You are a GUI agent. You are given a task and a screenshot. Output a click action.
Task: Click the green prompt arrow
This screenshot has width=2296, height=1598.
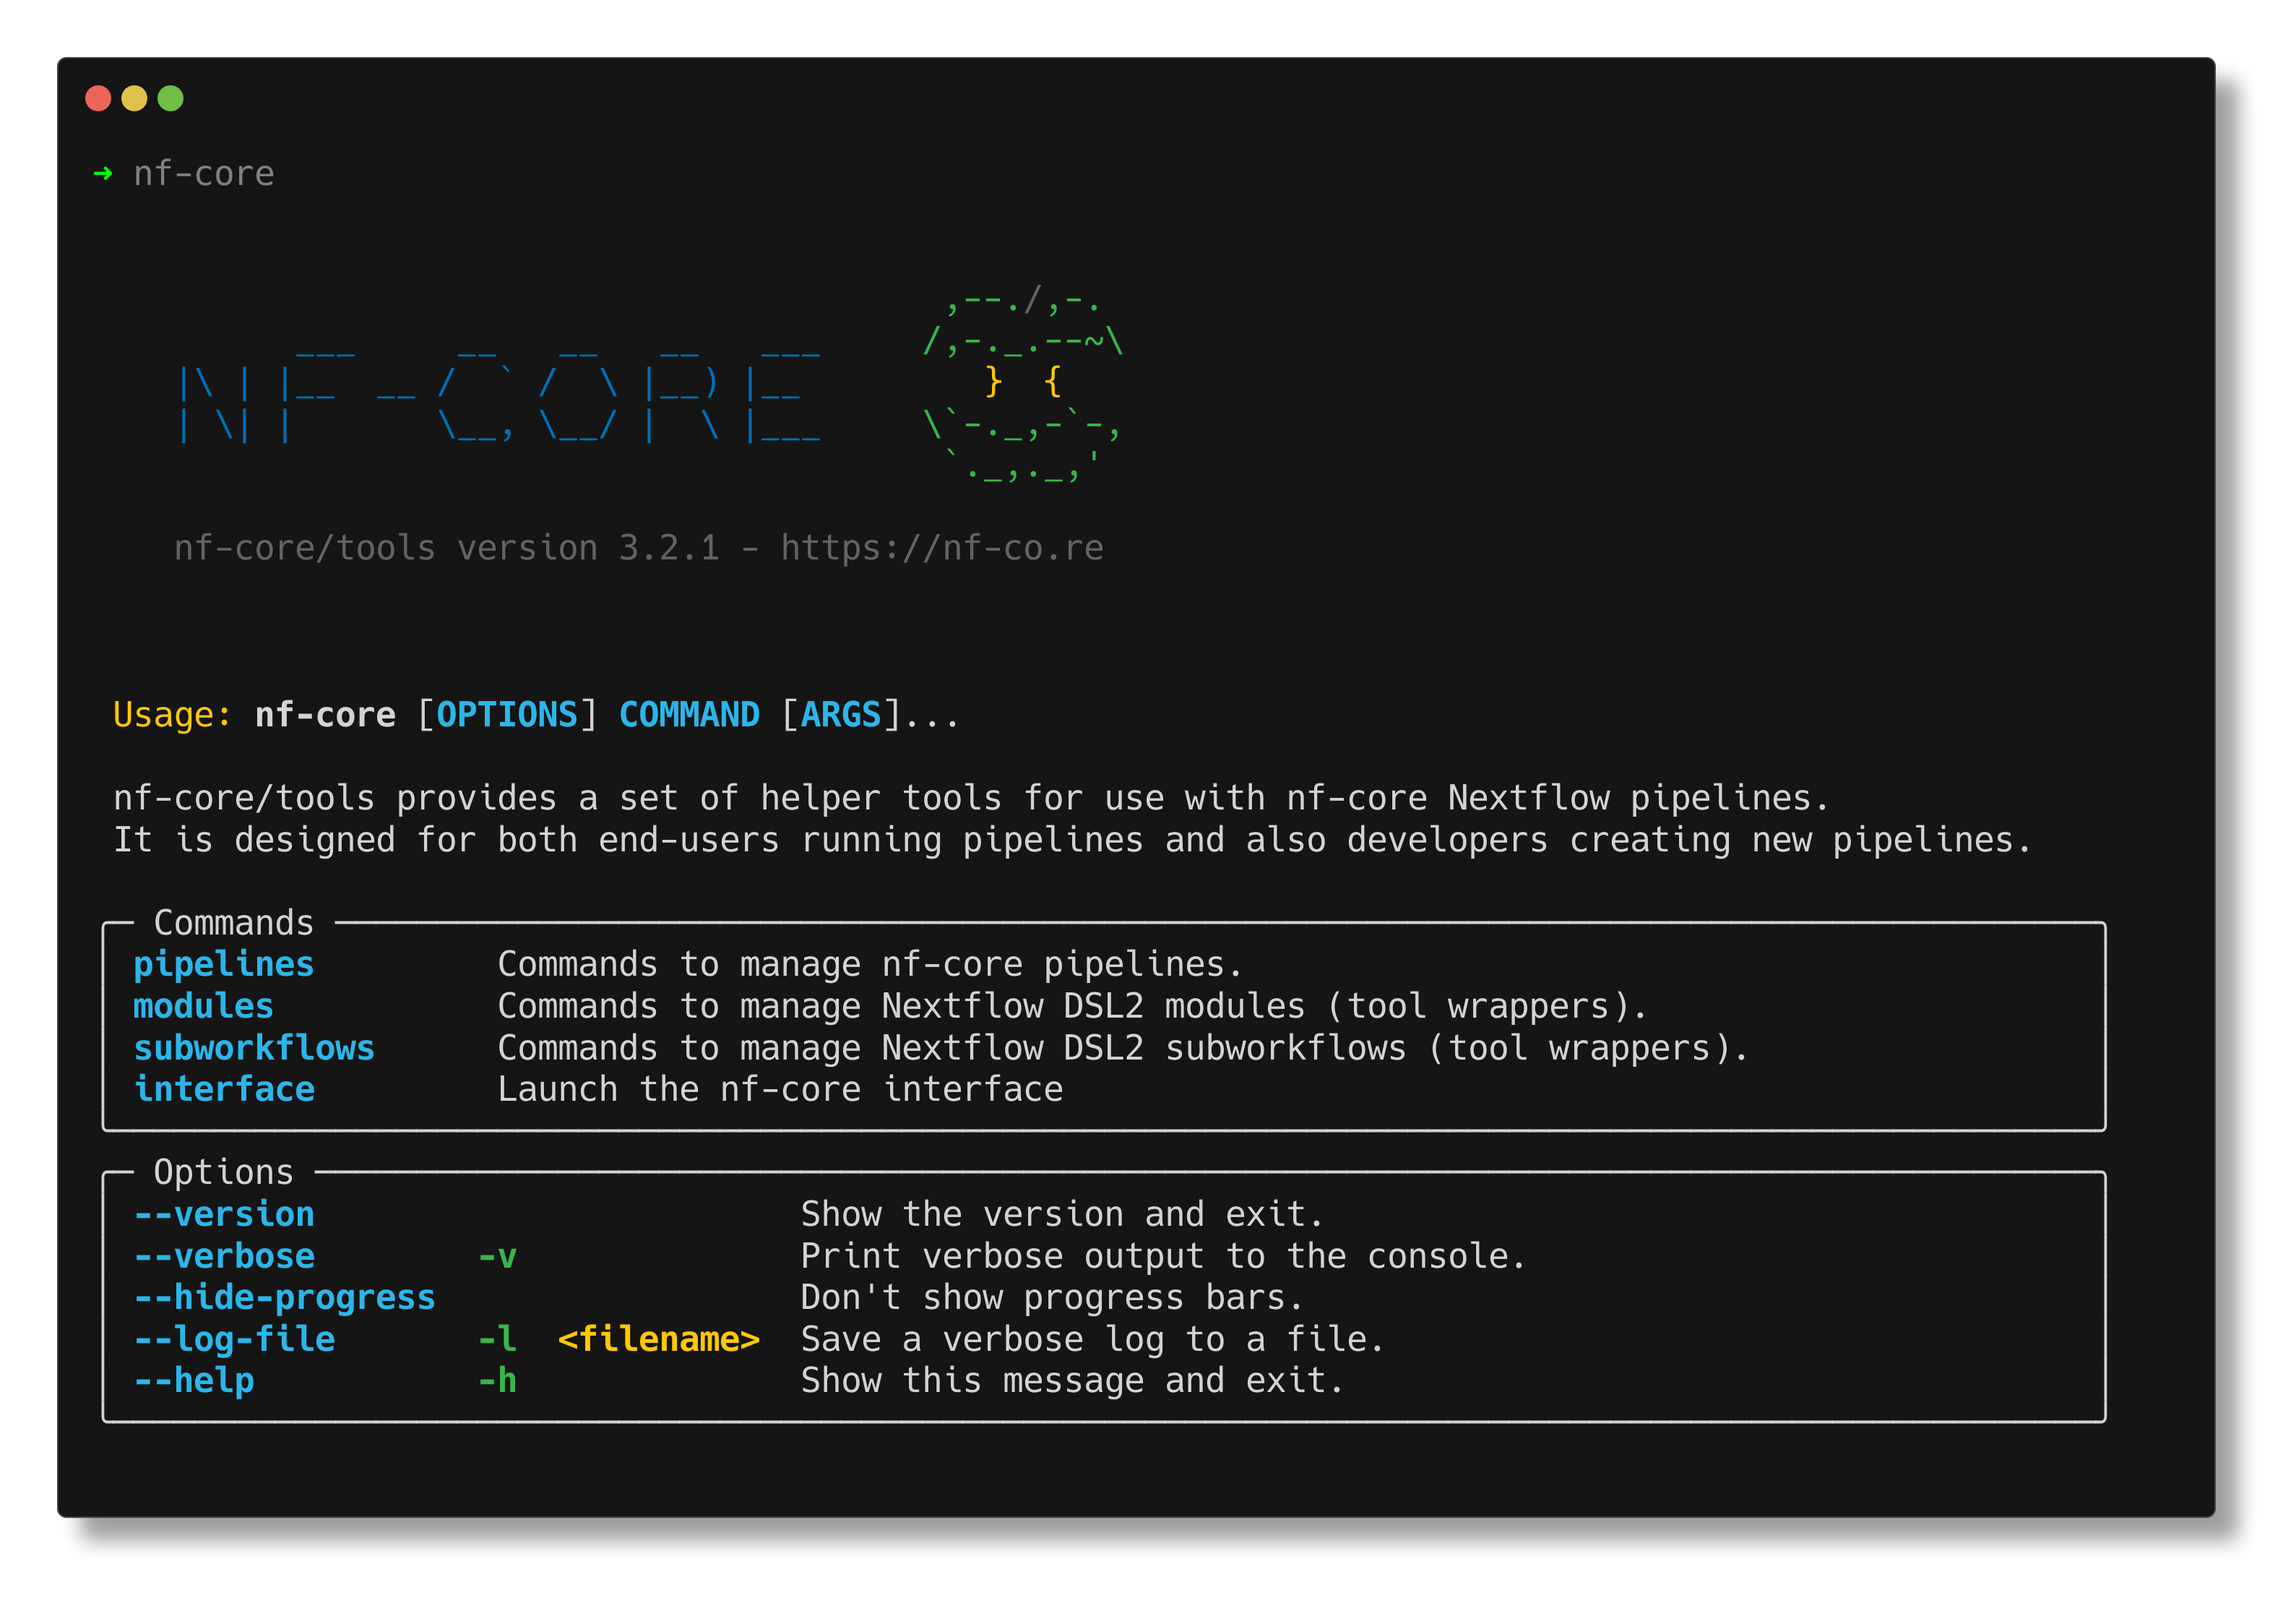tap(103, 174)
